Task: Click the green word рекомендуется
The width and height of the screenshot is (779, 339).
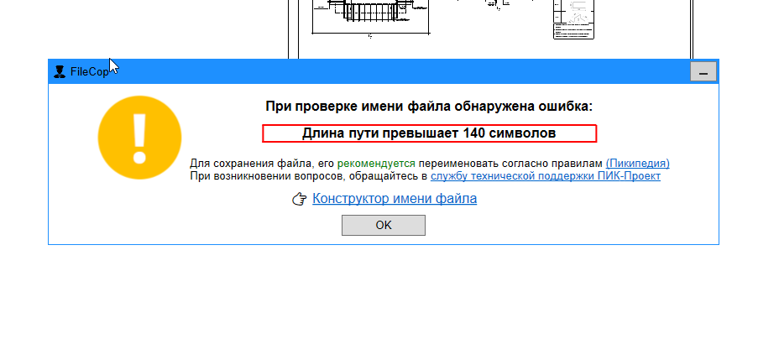Action: point(376,164)
